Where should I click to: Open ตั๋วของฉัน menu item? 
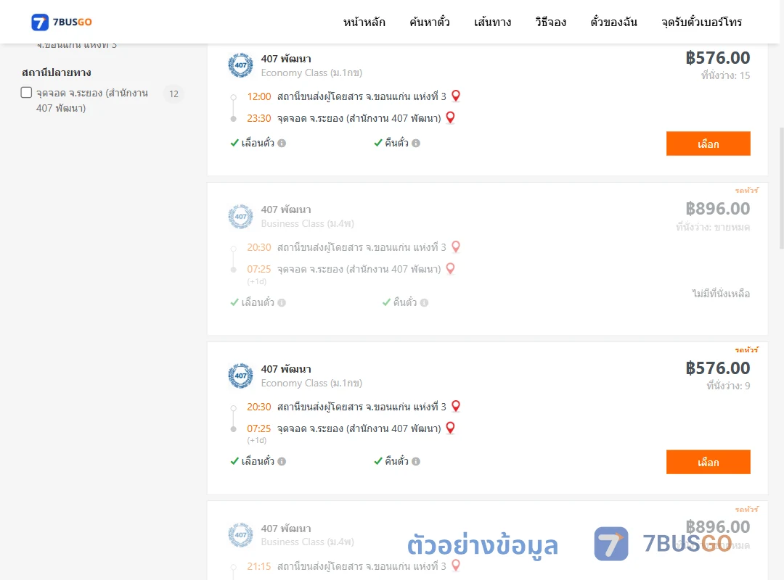tap(613, 22)
